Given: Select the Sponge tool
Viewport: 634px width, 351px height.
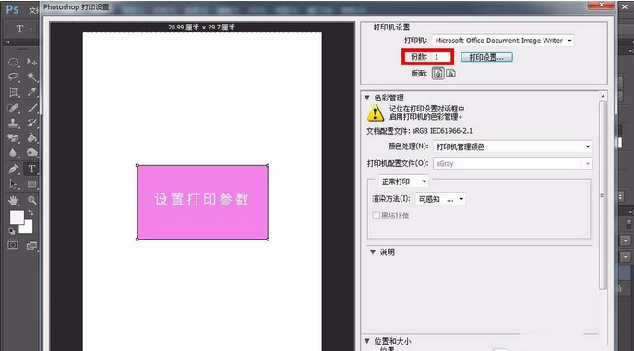Looking at the screenshot, I should click(31, 153).
